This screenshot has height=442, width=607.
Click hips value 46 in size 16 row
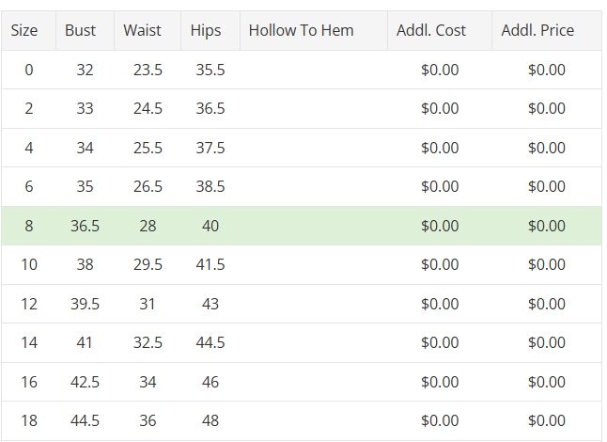point(210,382)
